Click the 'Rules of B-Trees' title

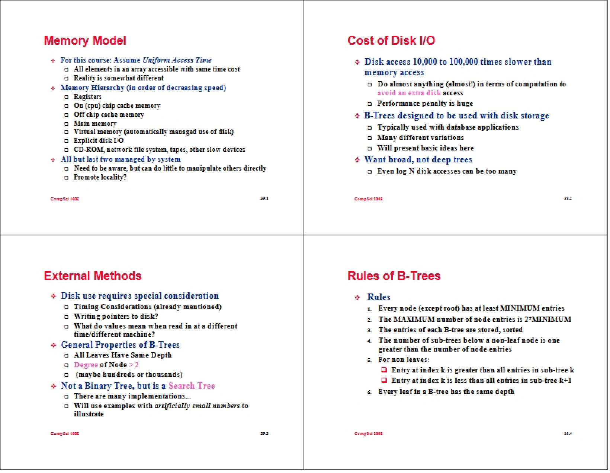tap(394, 276)
